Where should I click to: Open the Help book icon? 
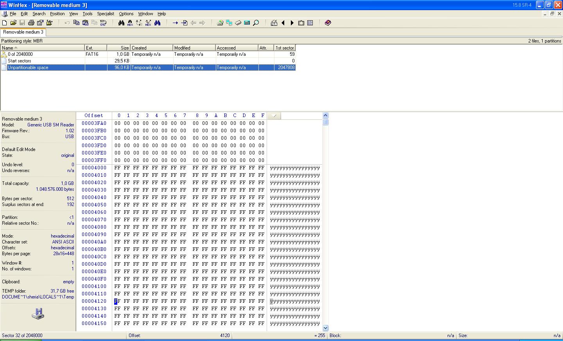(328, 23)
